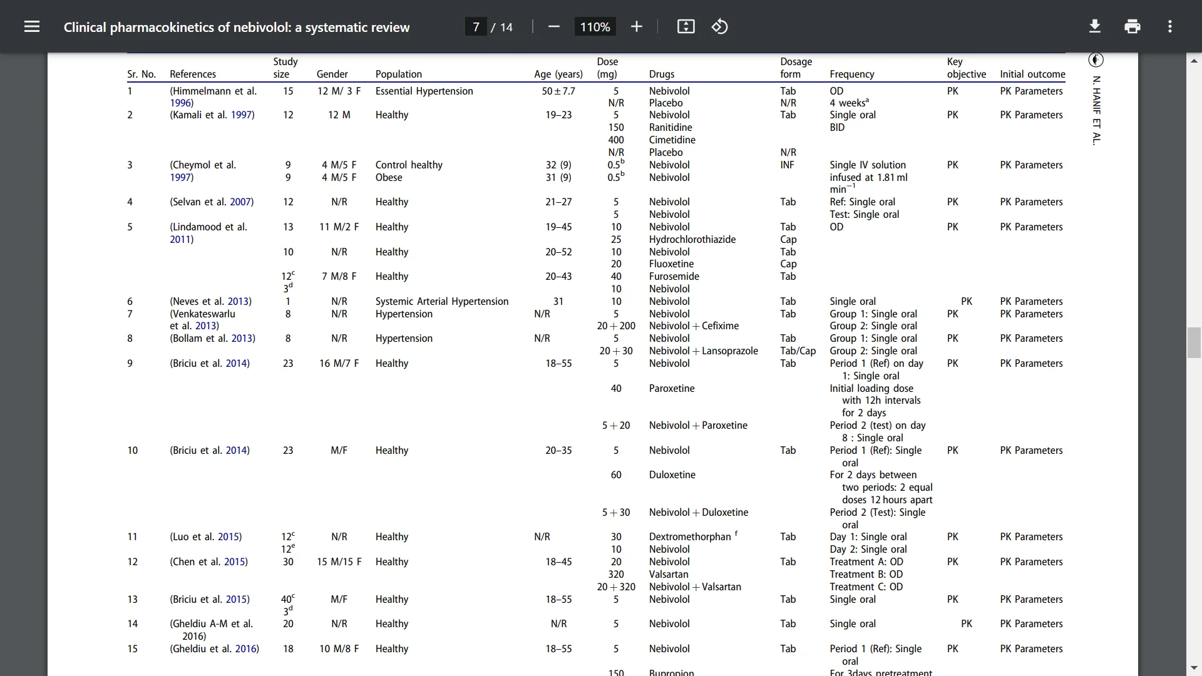
Task: Rotate the document counterclockwise
Action: (x=720, y=26)
